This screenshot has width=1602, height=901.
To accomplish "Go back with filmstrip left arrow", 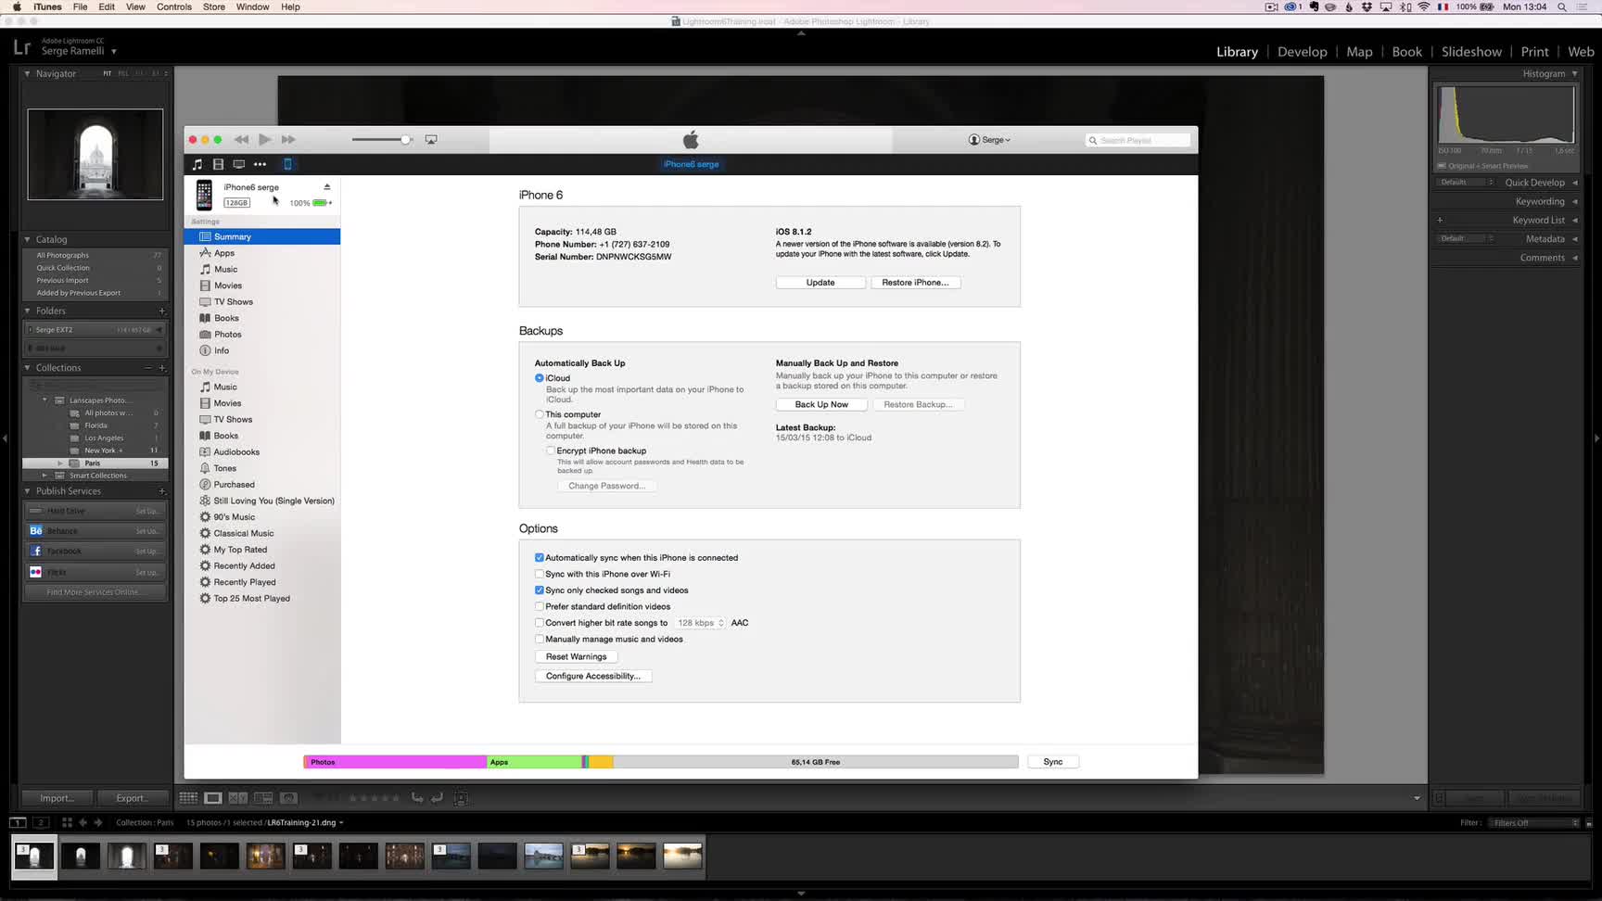I will pyautogui.click(x=83, y=822).
